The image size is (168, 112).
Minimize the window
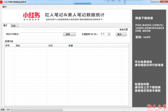(x=153, y=1)
